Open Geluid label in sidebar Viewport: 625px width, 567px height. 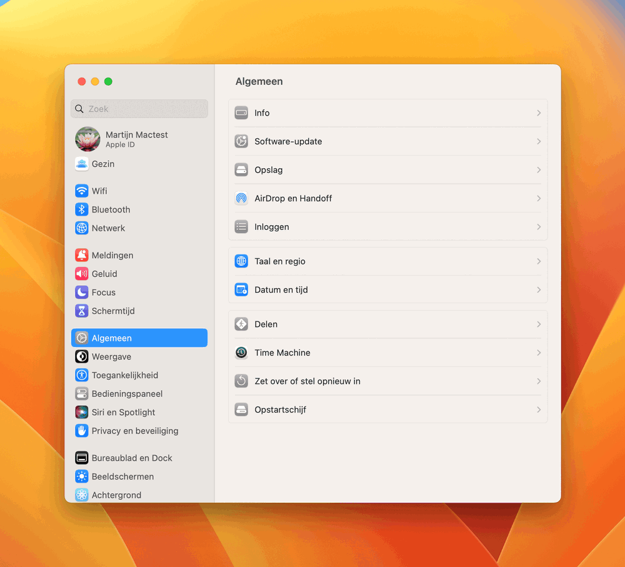104,274
